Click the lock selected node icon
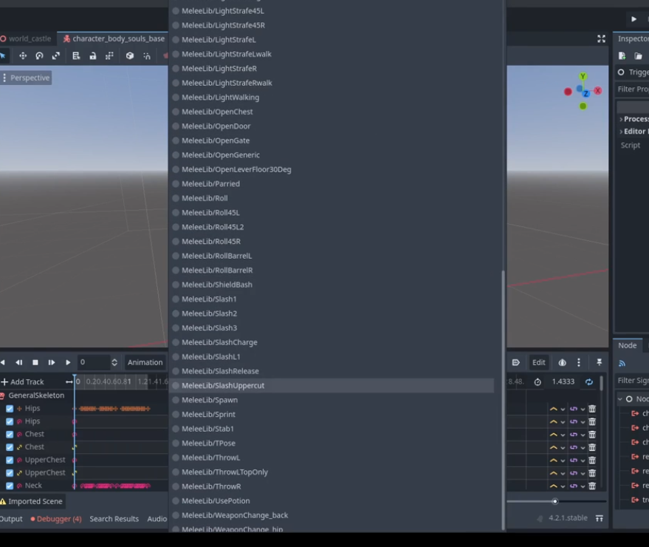 click(93, 56)
